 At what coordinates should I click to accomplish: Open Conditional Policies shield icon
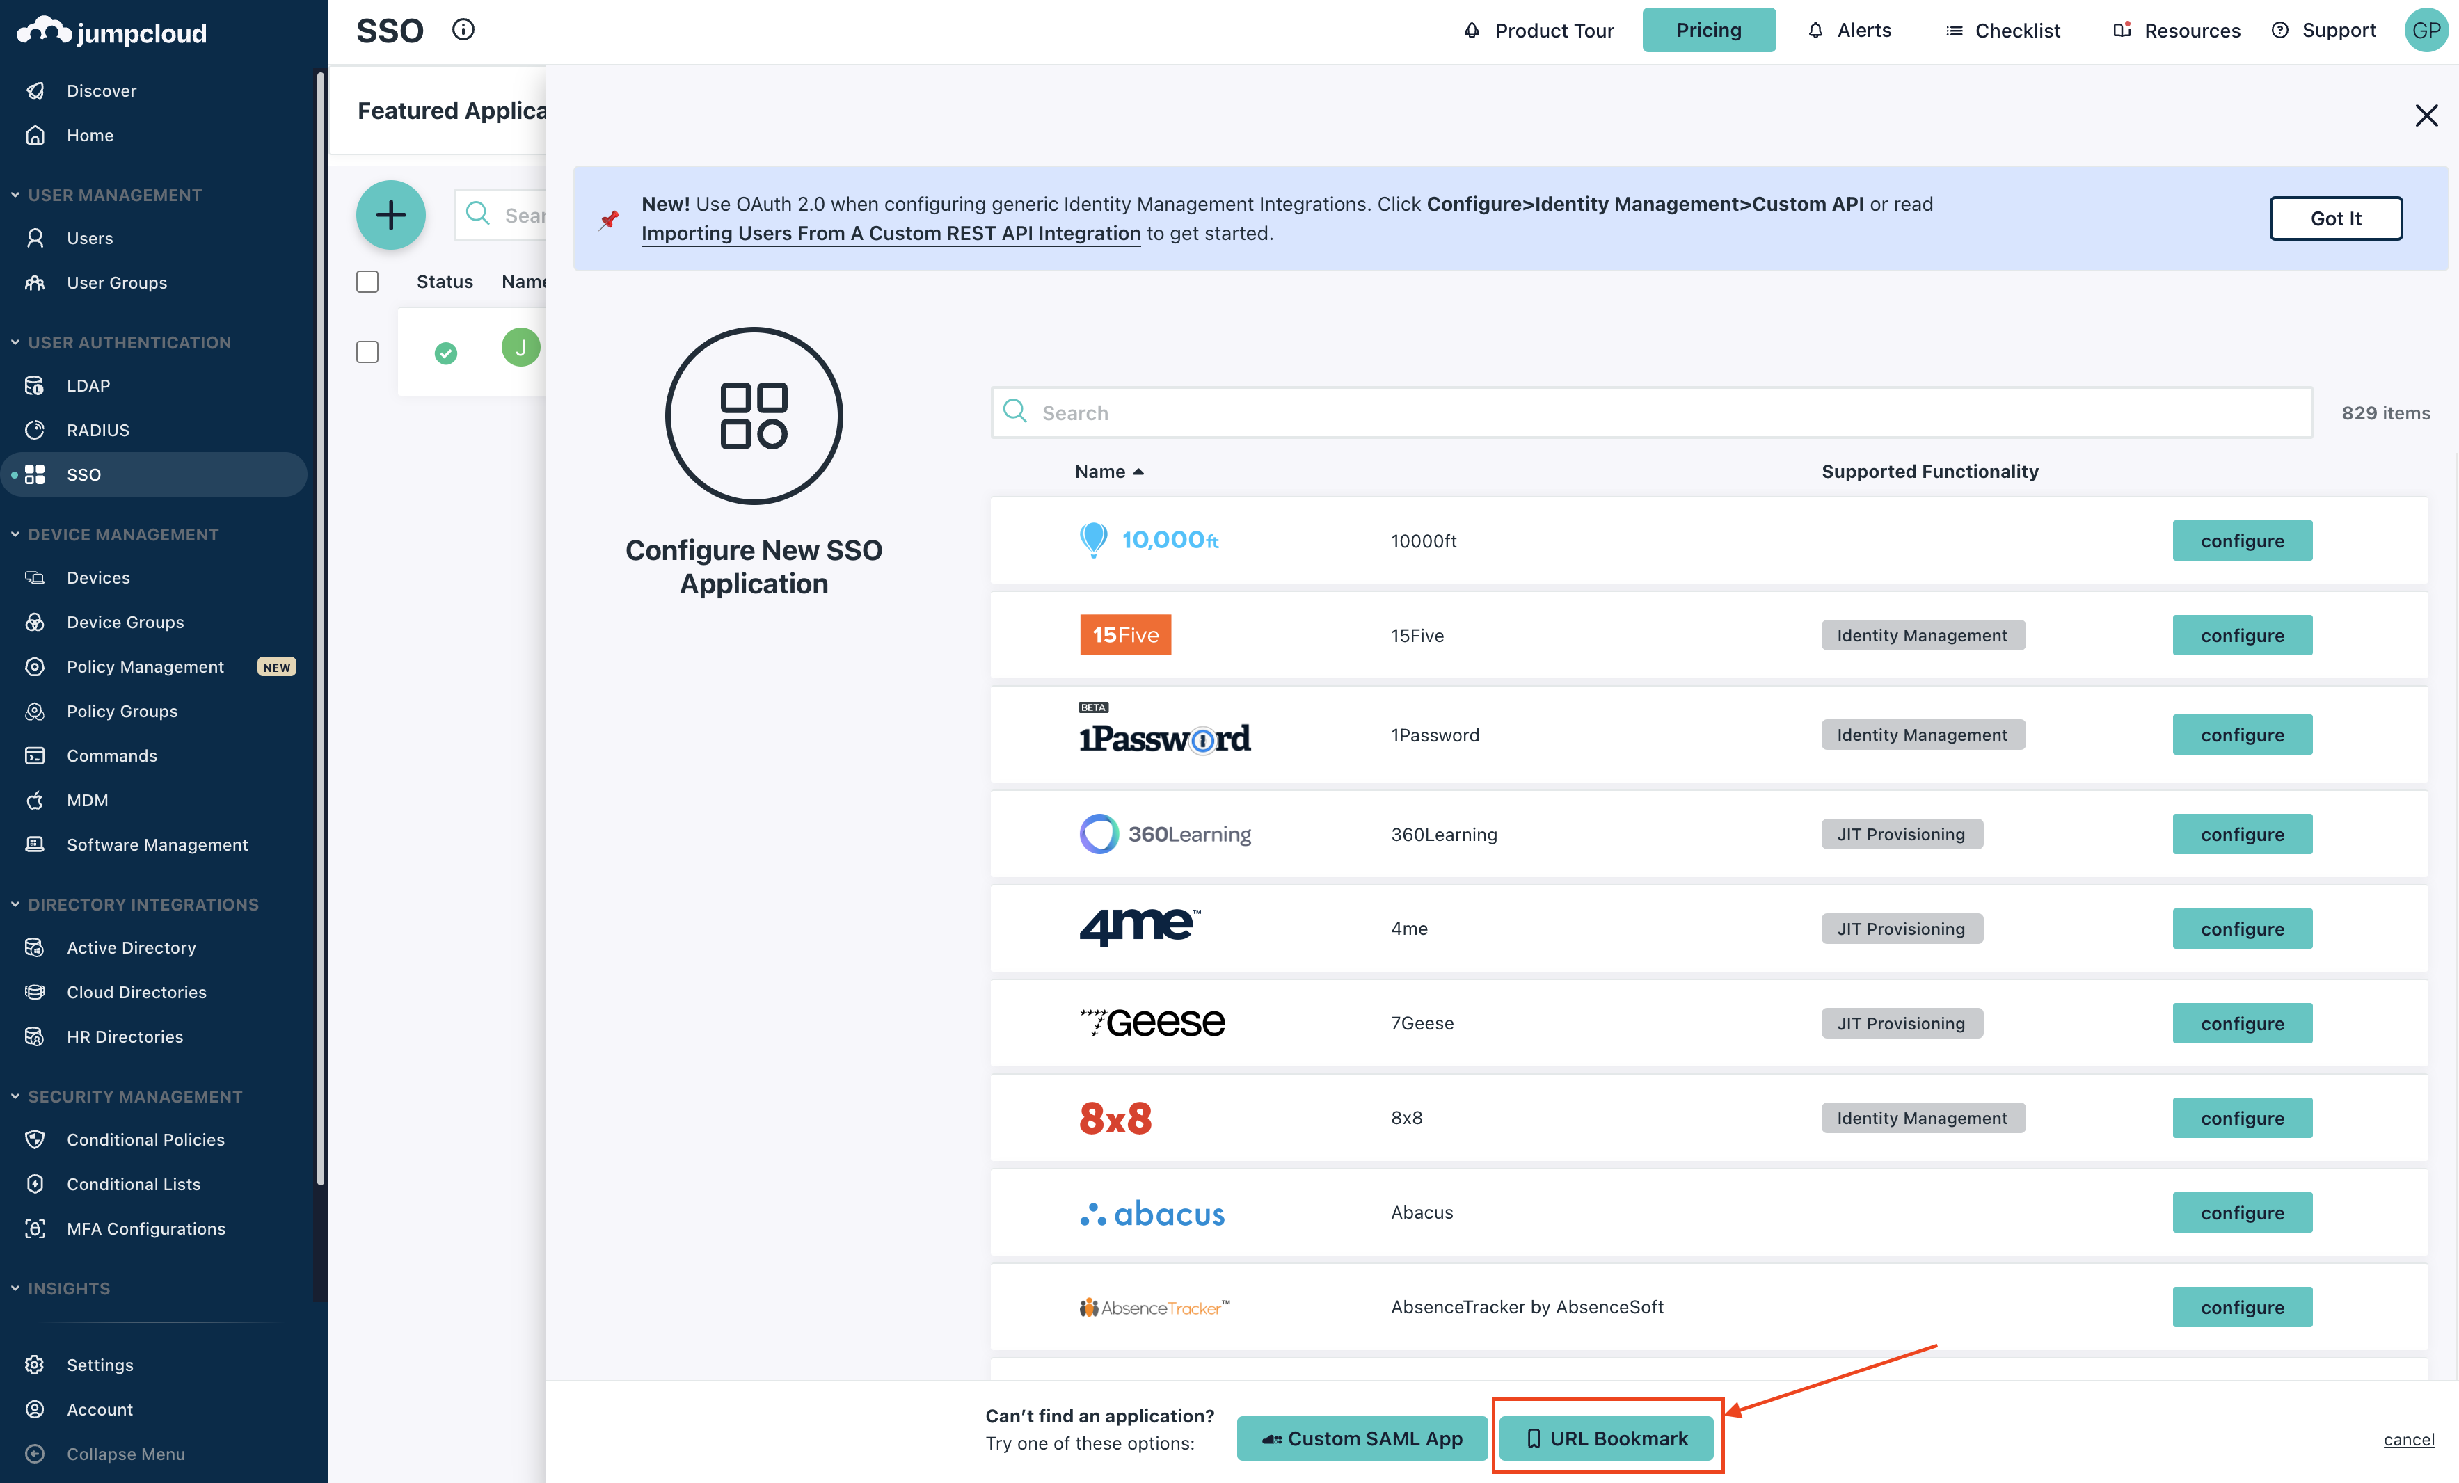coord(35,1139)
